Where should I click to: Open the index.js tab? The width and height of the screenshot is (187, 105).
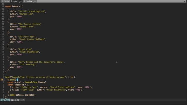click(x=30, y=1)
